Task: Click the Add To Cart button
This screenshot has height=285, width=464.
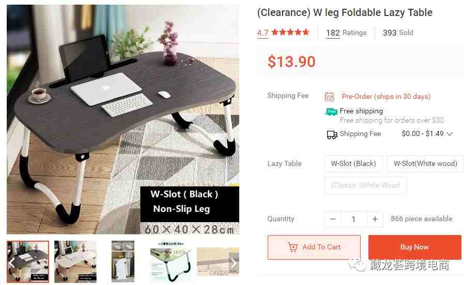Action: (314, 247)
